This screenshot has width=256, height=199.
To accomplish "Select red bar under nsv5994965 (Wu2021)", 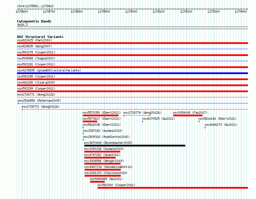I will pos(97,182).
